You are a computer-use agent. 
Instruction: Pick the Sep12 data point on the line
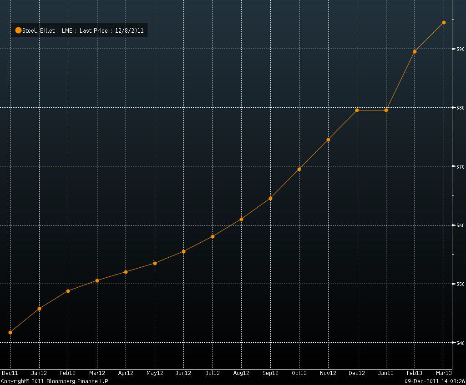270,199
